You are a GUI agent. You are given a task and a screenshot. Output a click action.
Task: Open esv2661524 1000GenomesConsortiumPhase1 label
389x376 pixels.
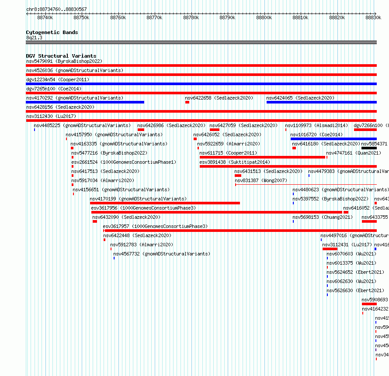[x=124, y=162]
